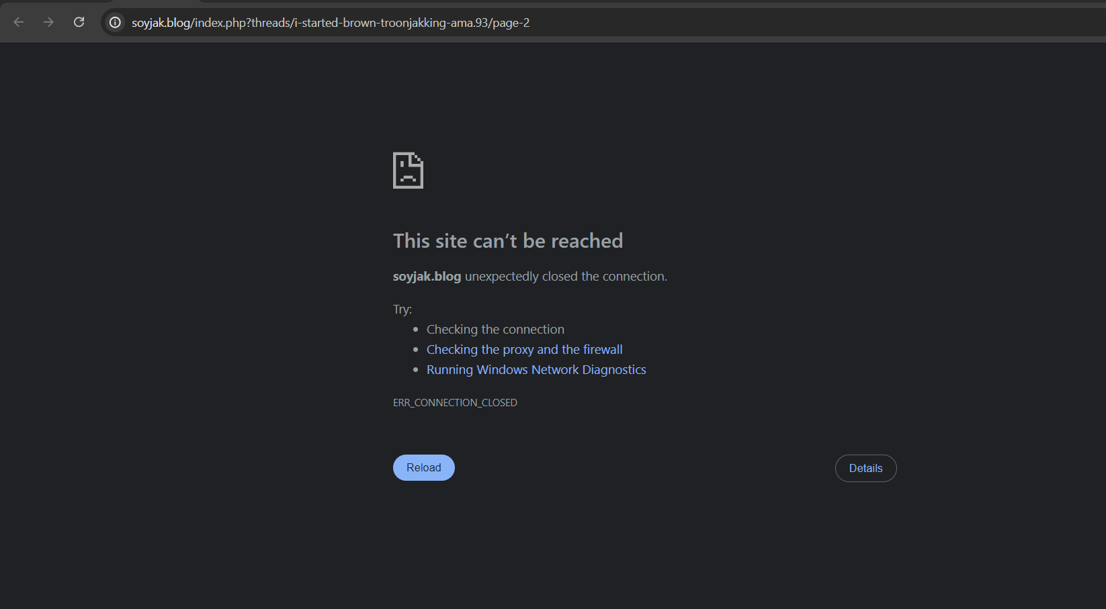Click the "Checking the connection" suggestion
1106x609 pixels.
tap(495, 330)
